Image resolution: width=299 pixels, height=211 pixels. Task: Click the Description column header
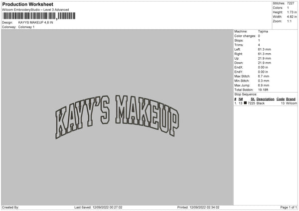(265, 99)
